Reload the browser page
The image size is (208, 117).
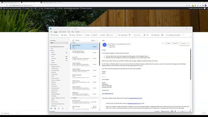tap(7, 5)
